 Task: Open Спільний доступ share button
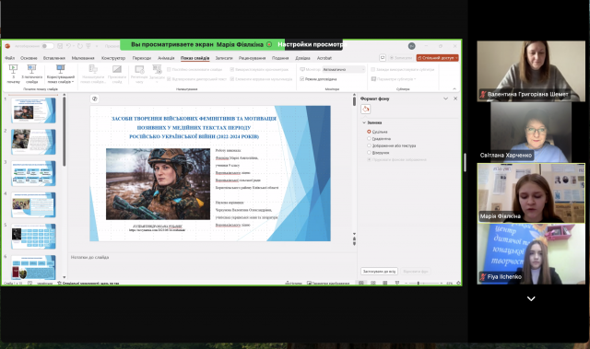tap(438, 57)
